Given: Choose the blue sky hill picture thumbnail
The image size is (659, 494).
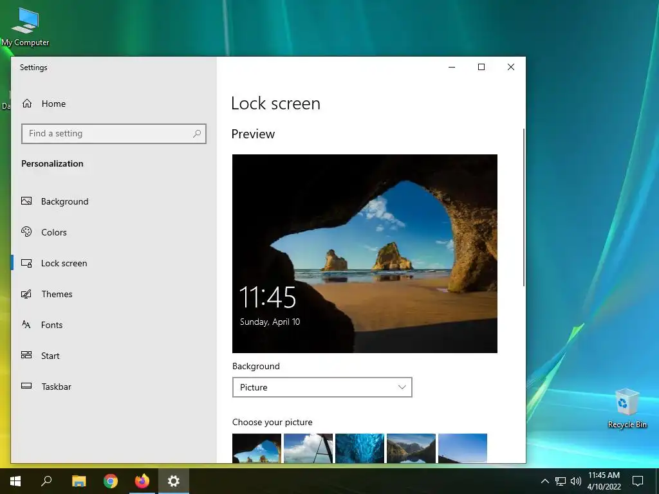Looking at the screenshot, I should coord(463,448).
